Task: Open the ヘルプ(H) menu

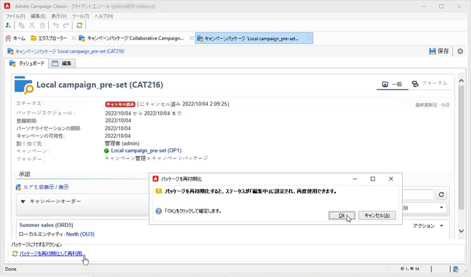Action: 104,16
